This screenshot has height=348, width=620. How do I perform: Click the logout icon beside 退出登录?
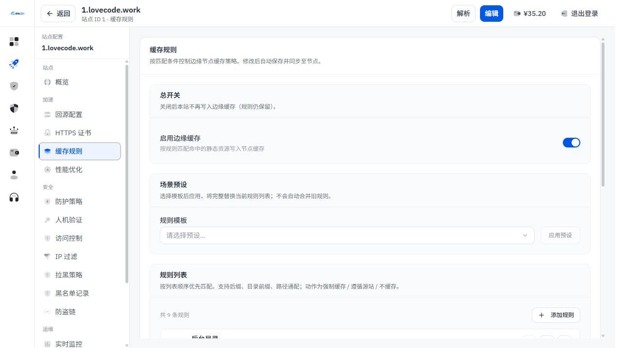pyautogui.click(x=564, y=14)
